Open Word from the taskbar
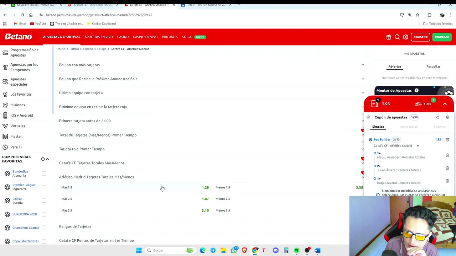This screenshot has height=256, width=456. click(x=317, y=250)
